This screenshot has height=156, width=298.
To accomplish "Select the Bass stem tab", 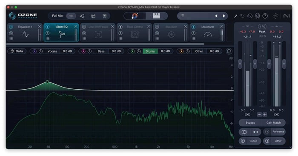I will click(x=101, y=51).
